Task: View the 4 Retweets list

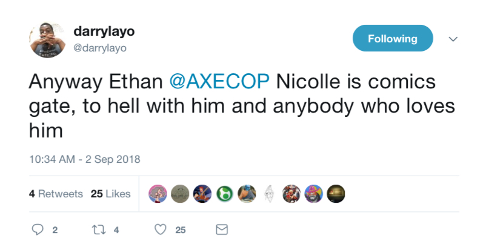Action: pyautogui.click(x=56, y=194)
